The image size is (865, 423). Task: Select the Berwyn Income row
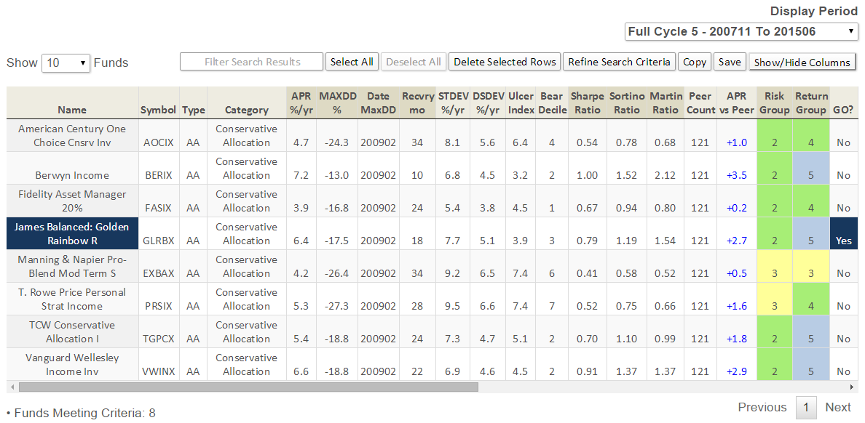[72, 175]
